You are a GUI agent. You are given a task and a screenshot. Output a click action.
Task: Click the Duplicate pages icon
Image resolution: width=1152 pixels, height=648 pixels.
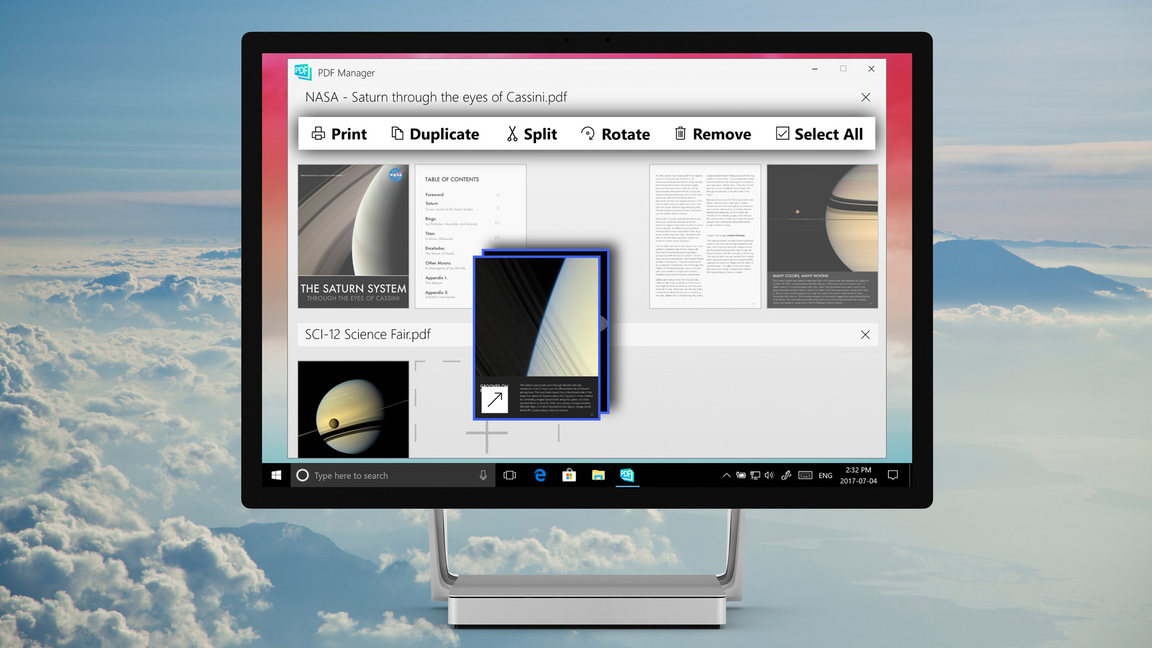tap(397, 134)
